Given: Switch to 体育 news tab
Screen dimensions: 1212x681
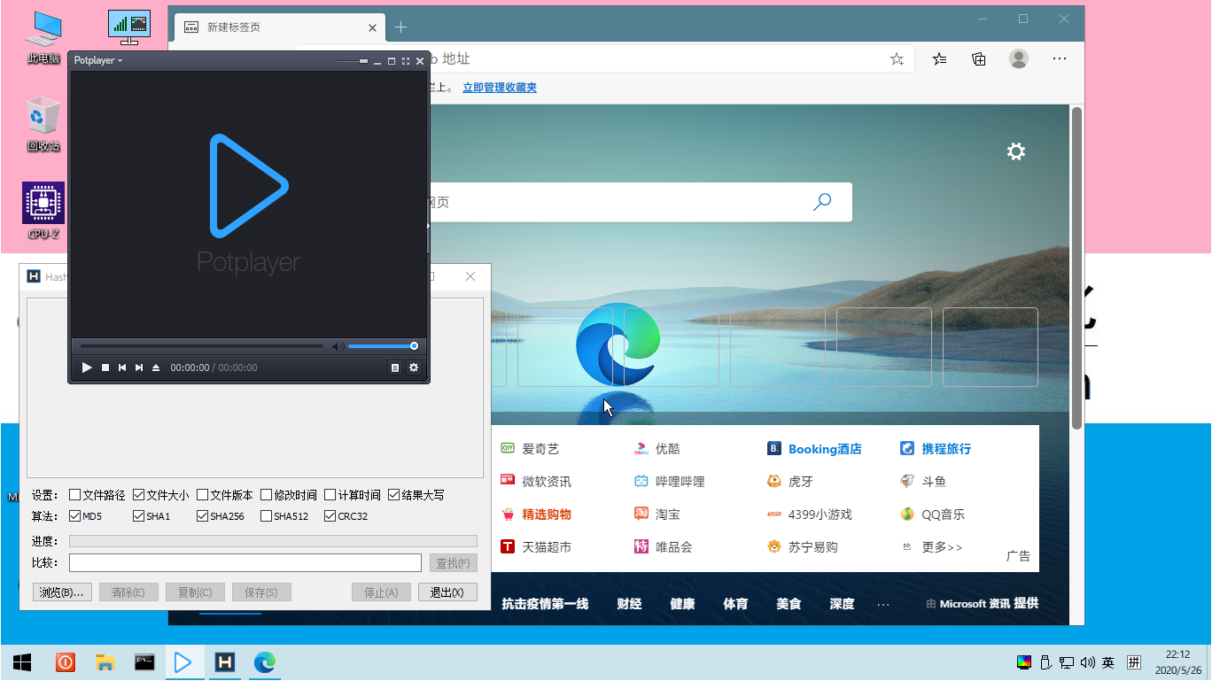Looking at the screenshot, I should [x=735, y=604].
